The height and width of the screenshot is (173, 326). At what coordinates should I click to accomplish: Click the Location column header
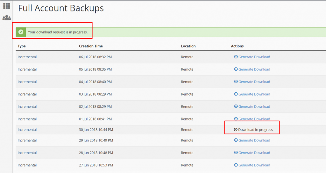pyautogui.click(x=188, y=46)
